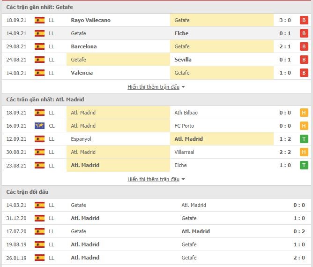Open the 3:0 score of Rayo Vallecano match
Image resolution: width=313 pixels, height=267 pixels.
click(285, 20)
